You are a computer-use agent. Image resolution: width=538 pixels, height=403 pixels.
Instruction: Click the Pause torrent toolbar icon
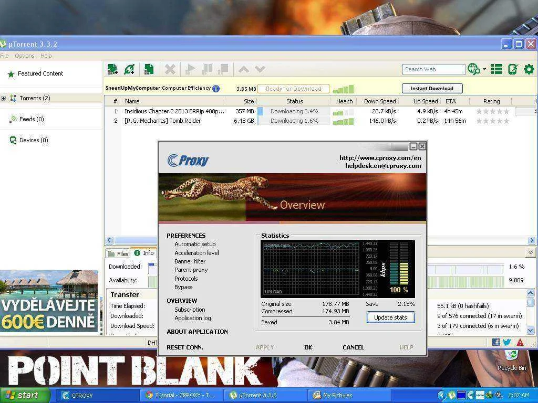[206, 69]
